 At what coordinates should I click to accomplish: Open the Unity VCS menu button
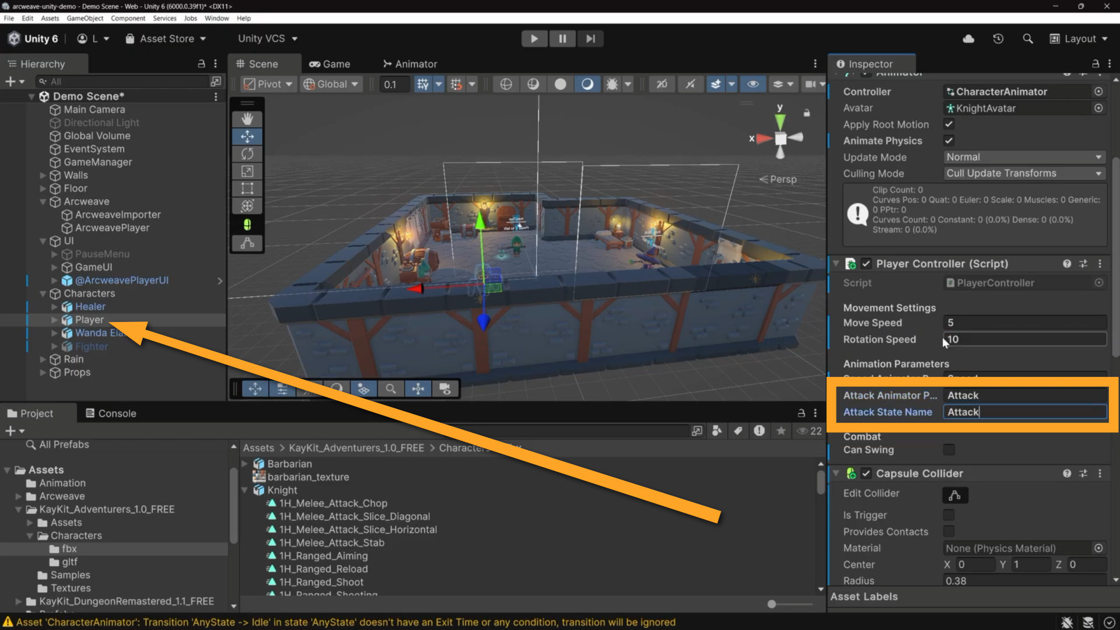coord(268,38)
